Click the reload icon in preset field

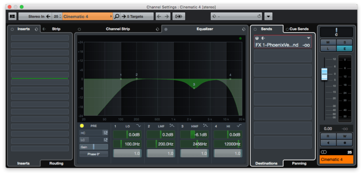coord(259,16)
